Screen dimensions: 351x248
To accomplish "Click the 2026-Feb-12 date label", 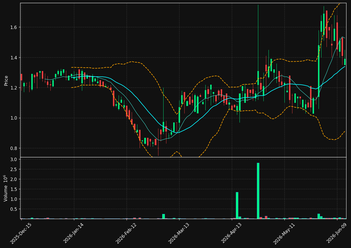I will (x=126, y=233).
